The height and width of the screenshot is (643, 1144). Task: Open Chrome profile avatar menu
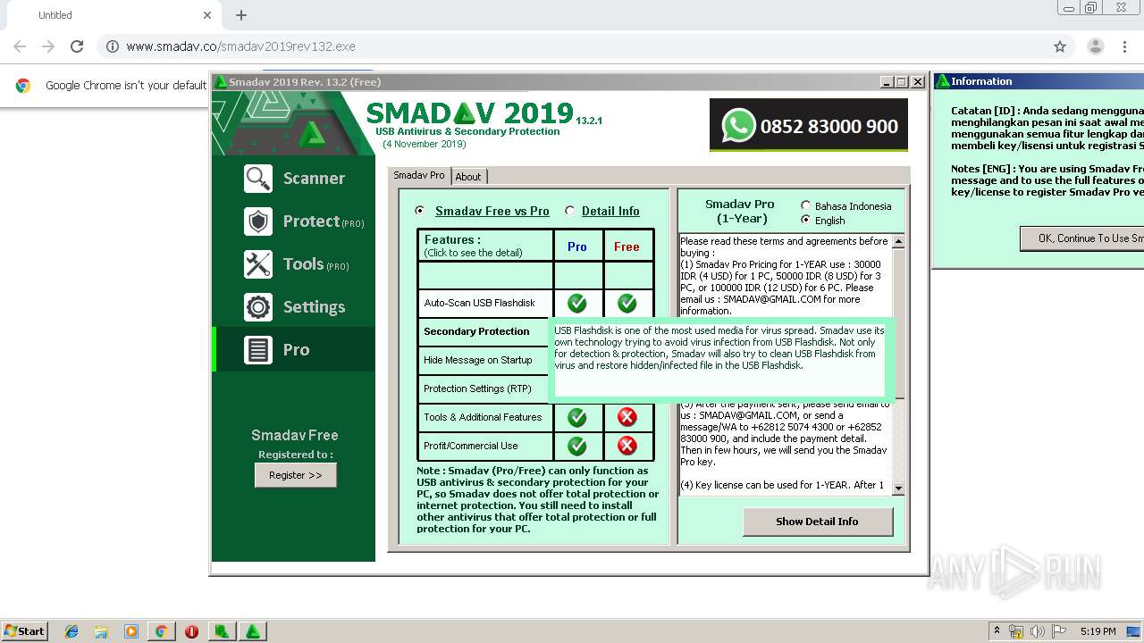pos(1095,46)
